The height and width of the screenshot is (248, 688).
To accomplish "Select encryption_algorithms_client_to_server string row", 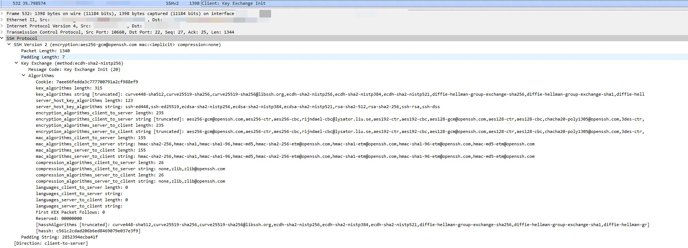I will coord(340,119).
